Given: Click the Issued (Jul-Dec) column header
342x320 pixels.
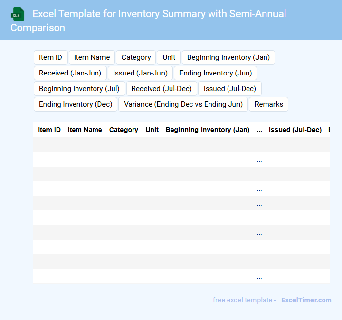Looking at the screenshot, I should 295,130.
